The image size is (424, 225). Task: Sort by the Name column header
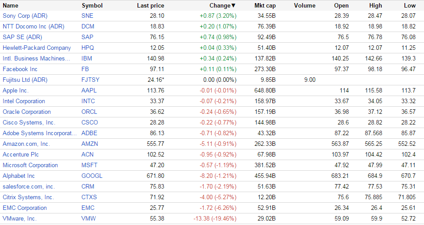click(x=11, y=6)
